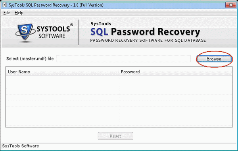Select the first empty Password cell
The image size is (238, 151).
click(175, 79)
